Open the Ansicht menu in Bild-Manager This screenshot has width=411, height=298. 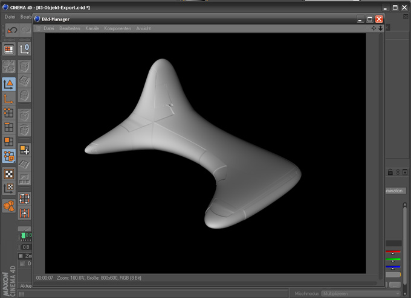pos(144,28)
